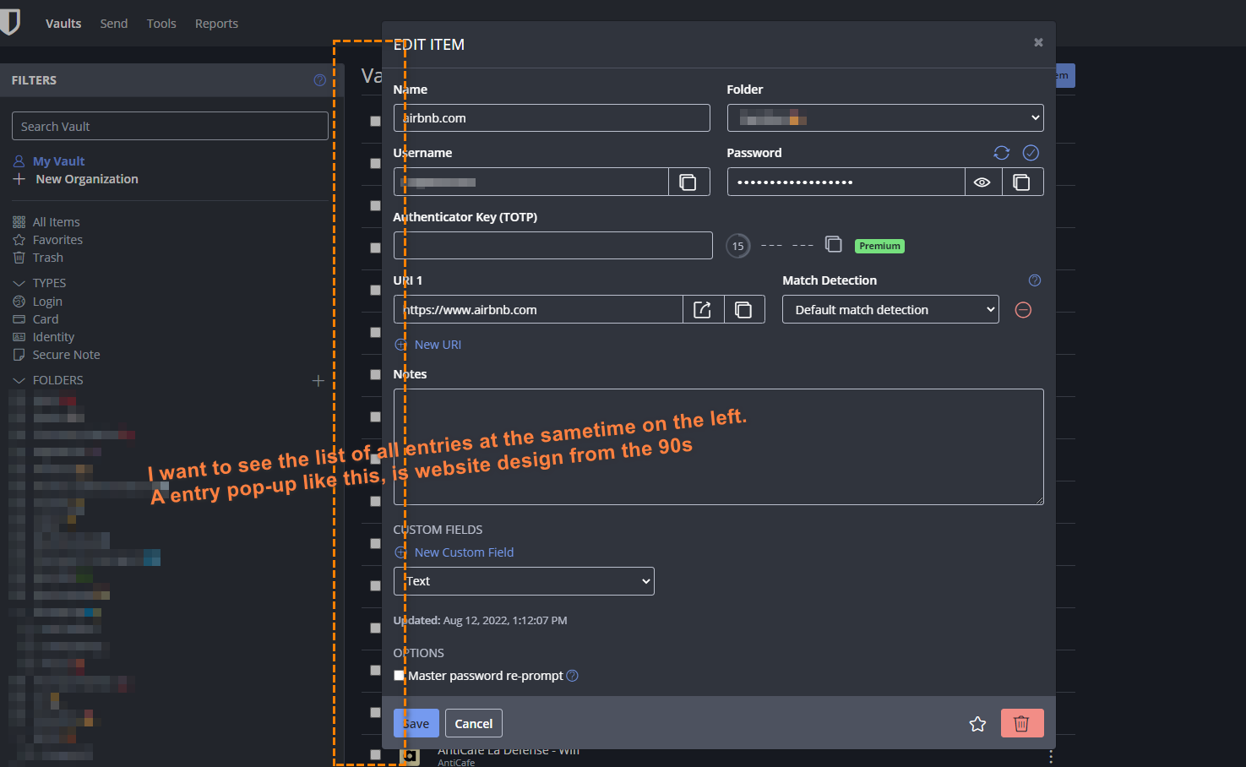Cancel editing the item
The width and height of the screenshot is (1246, 767).
tap(474, 724)
